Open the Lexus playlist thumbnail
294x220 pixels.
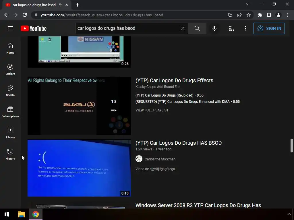pos(79,105)
